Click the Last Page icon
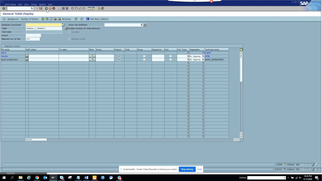 coord(84,8)
